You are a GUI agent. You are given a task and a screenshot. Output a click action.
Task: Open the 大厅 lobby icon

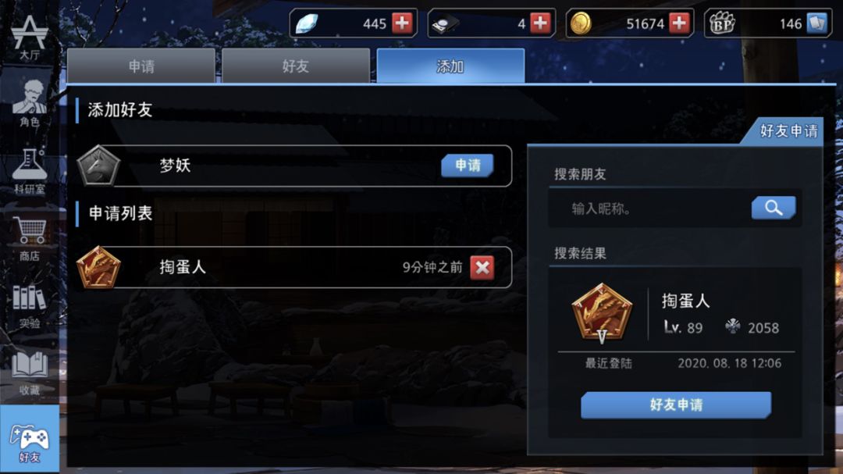[x=29, y=37]
